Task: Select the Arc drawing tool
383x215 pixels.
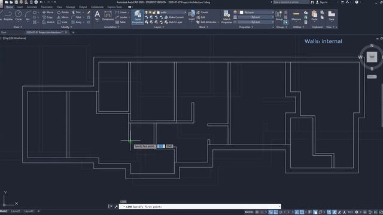Action: [x=28, y=16]
